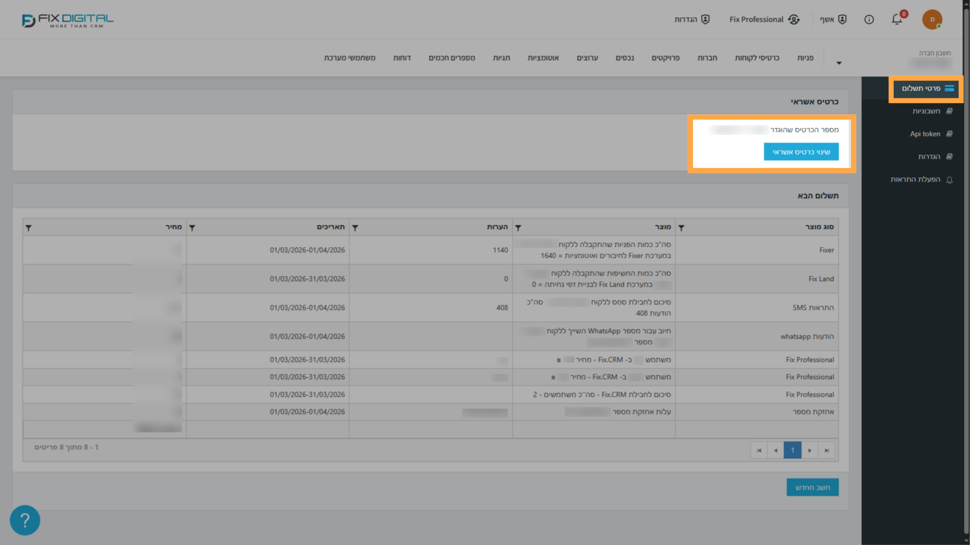Open the אשף wizard link

pos(827,19)
